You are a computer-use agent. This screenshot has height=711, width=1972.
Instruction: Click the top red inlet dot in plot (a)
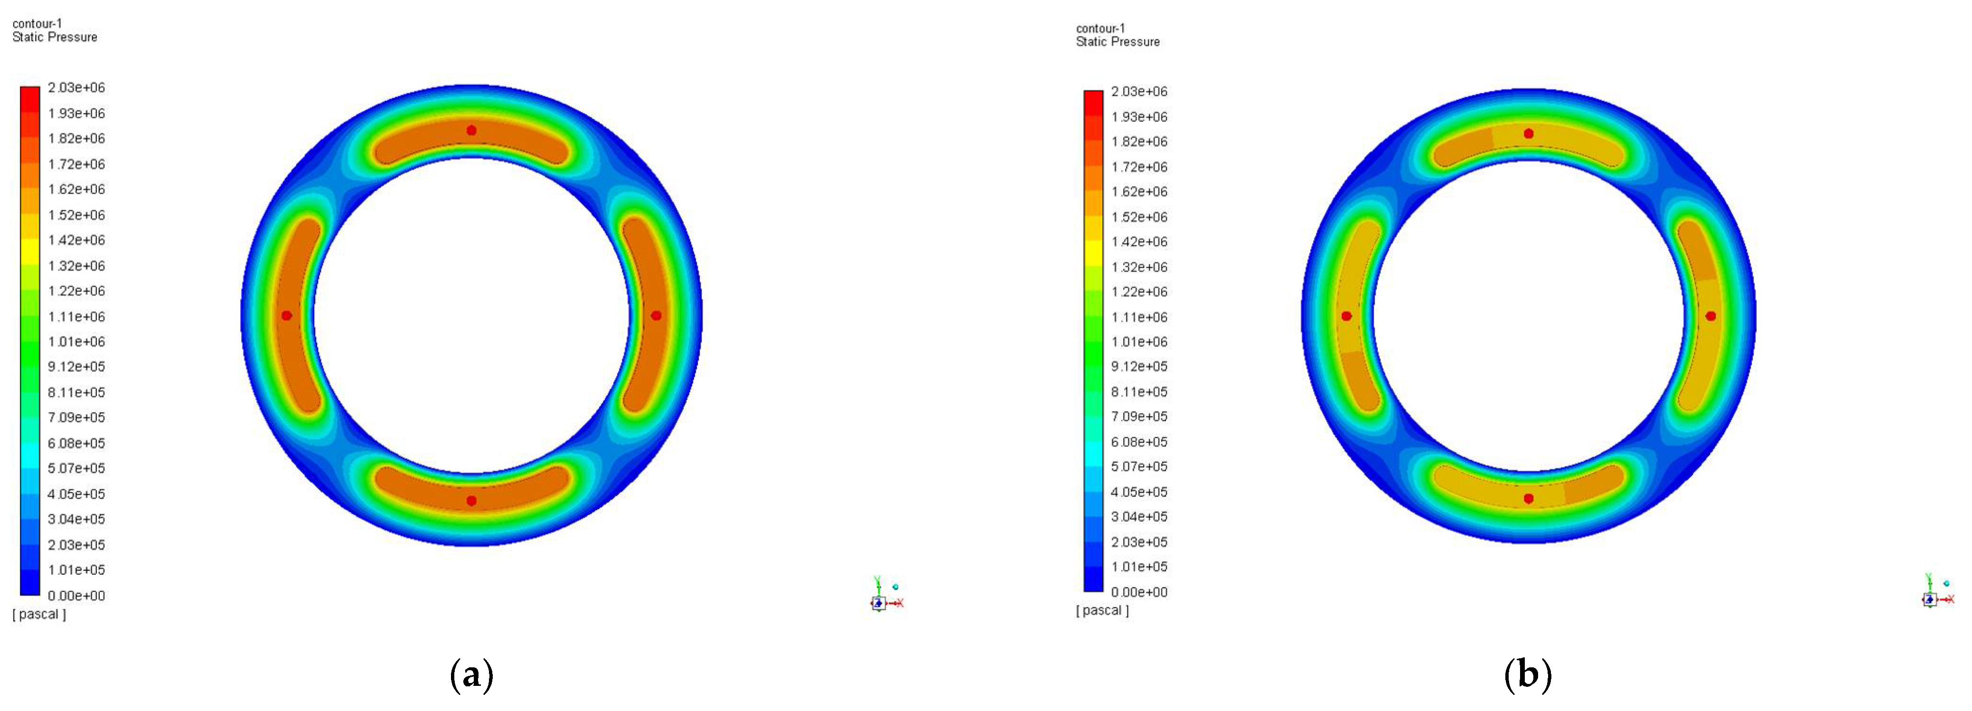[x=471, y=130]
